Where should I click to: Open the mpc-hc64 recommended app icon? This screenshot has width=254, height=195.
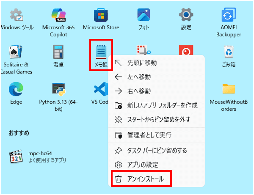(x=16, y=157)
